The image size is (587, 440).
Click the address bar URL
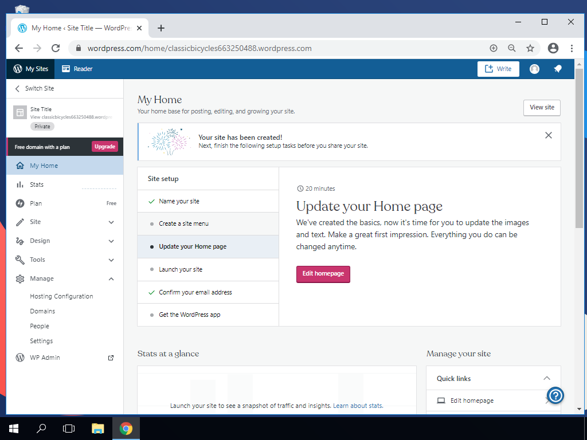point(199,48)
